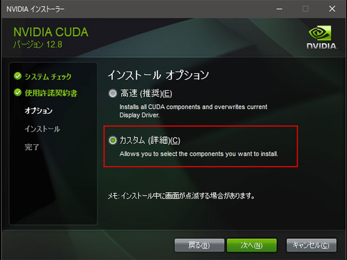Click the disabled maximize window button
347x260 pixels.
coord(305,9)
